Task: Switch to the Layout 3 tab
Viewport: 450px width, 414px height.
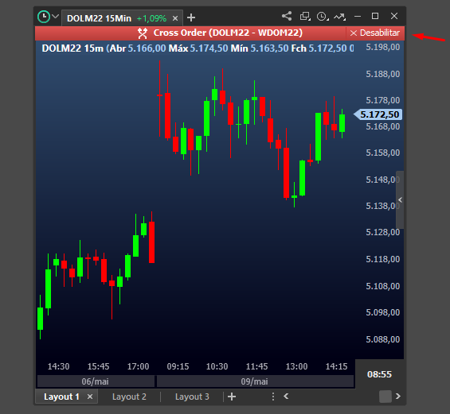Action: [192, 397]
